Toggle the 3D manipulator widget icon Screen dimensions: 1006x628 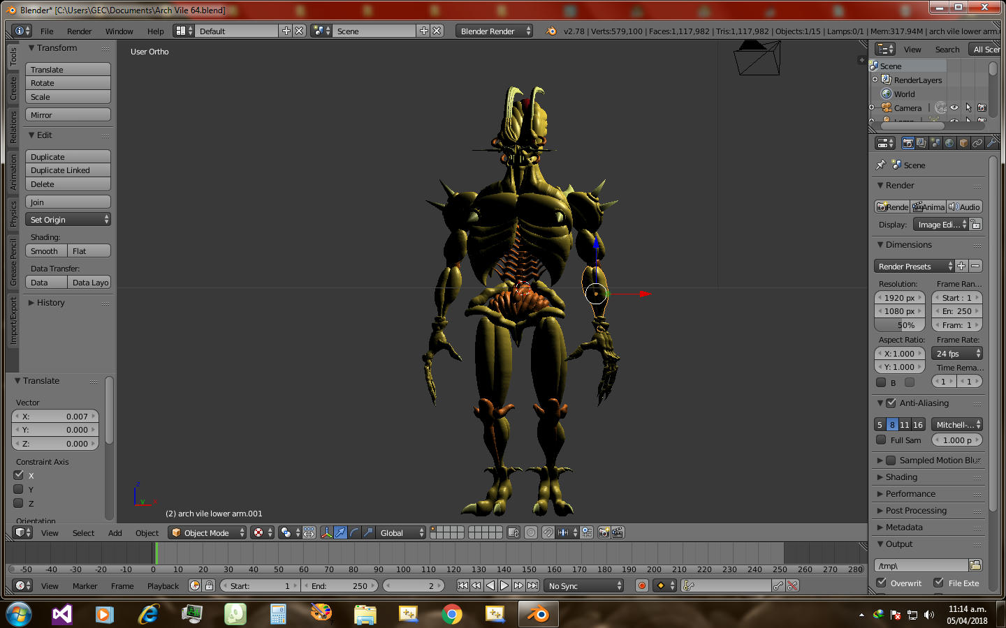[326, 532]
